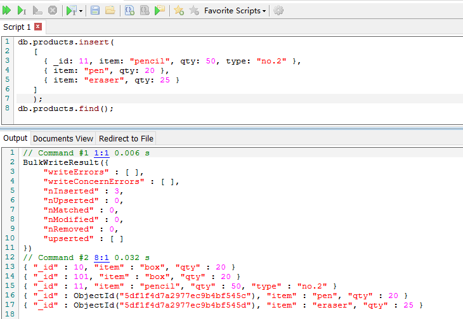This screenshot has height=319, width=463.
Task: Click the db.products.find(); line in editor
Action: coord(65,108)
